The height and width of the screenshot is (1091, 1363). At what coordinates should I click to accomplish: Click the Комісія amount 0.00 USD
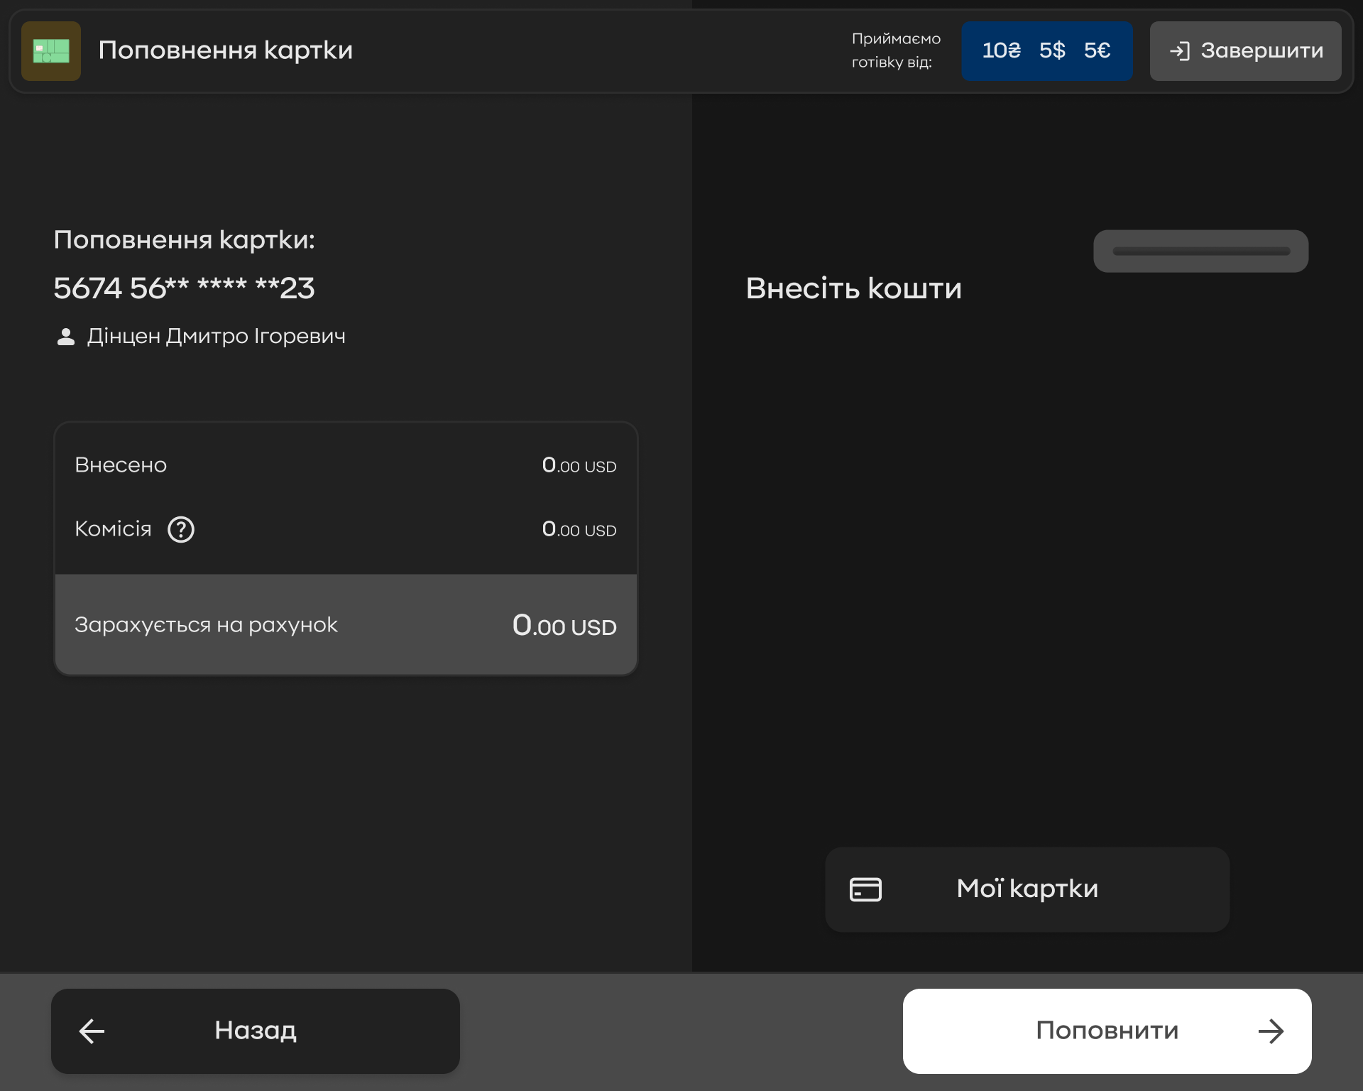pyautogui.click(x=579, y=529)
